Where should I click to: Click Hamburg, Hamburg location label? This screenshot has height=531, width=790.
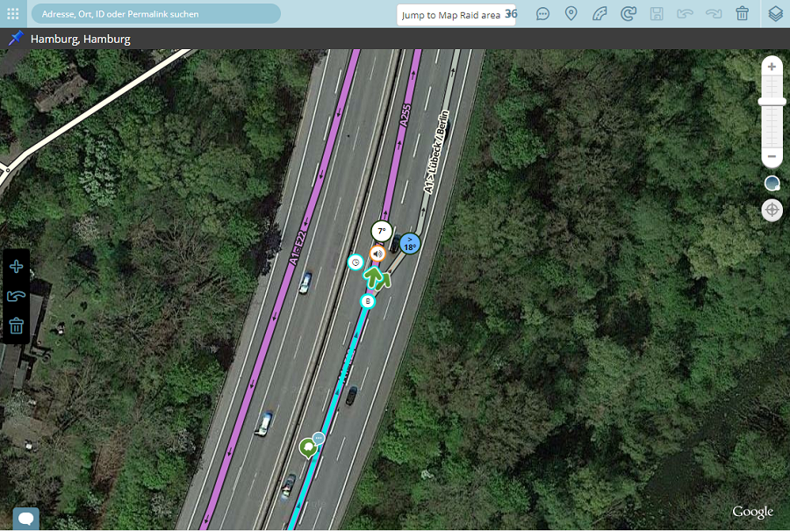pyautogui.click(x=81, y=39)
